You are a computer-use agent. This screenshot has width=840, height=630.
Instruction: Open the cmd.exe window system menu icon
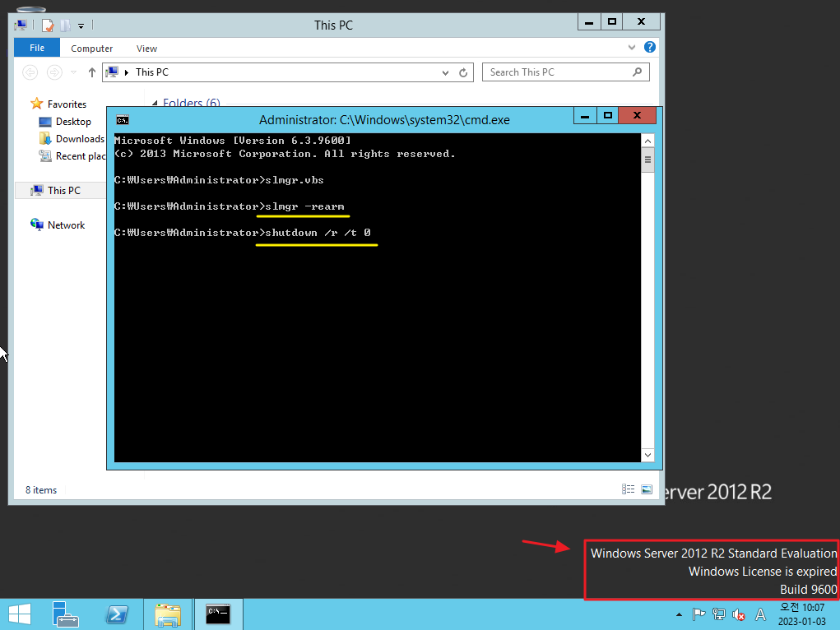pos(123,120)
